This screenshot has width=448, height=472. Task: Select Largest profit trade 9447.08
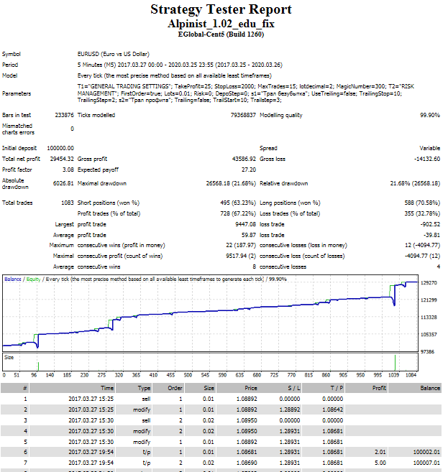tap(245, 225)
